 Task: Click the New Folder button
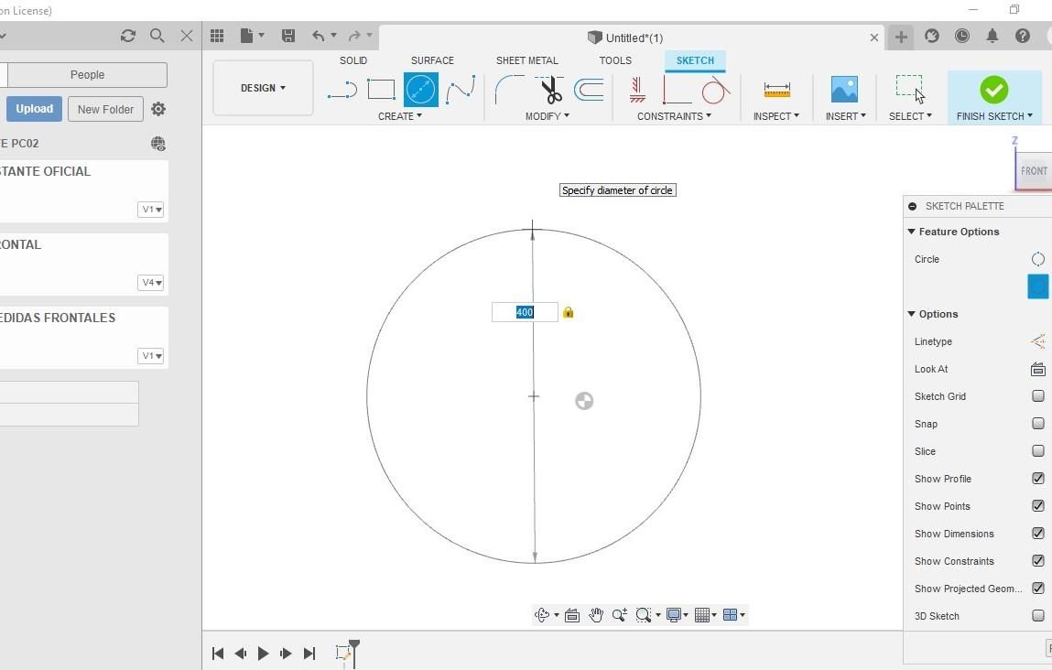point(105,109)
